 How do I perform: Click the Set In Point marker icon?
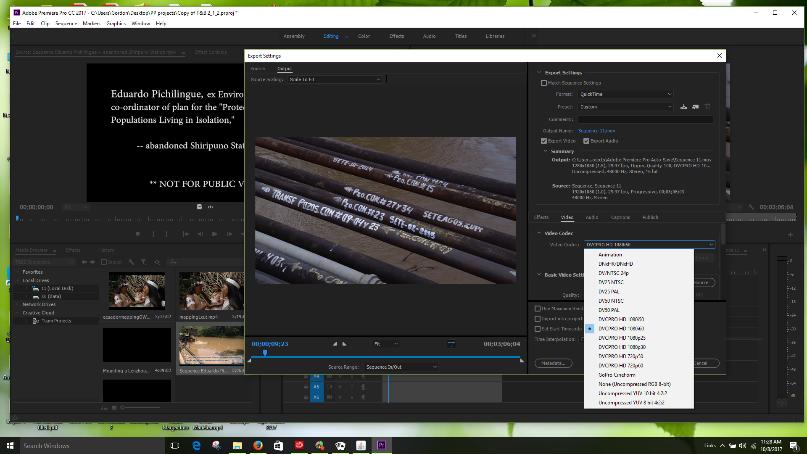(x=335, y=344)
